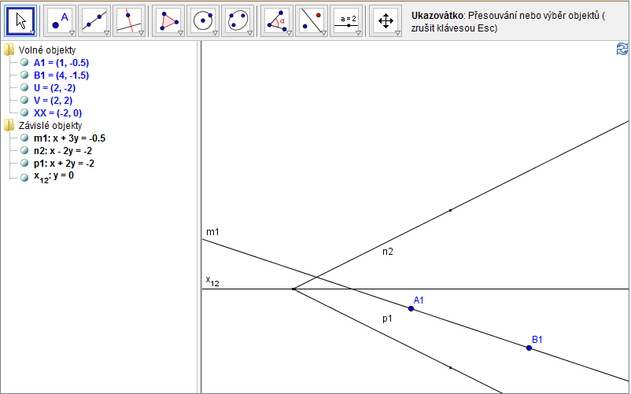The width and height of the screenshot is (631, 394).
Task: Select the Slider a=2 tool
Action: click(x=346, y=20)
